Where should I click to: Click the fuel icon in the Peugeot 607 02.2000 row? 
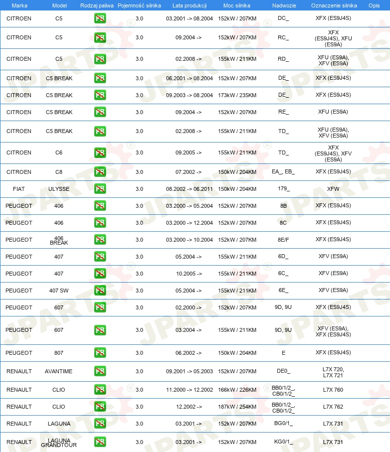click(x=100, y=307)
